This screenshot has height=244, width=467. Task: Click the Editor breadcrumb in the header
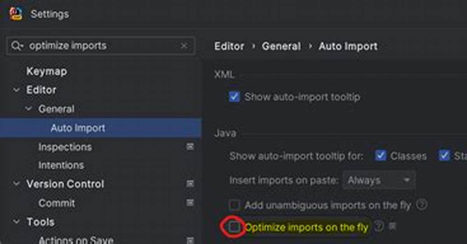[229, 46]
